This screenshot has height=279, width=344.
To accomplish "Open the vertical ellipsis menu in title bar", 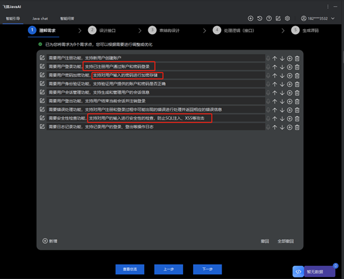I will pos(328,7).
